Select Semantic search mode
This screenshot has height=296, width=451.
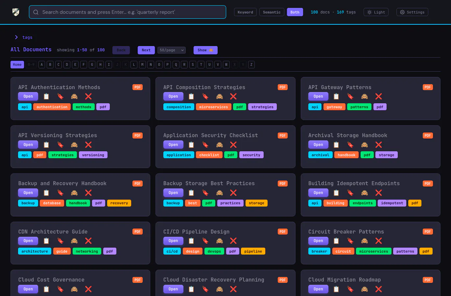(272, 12)
